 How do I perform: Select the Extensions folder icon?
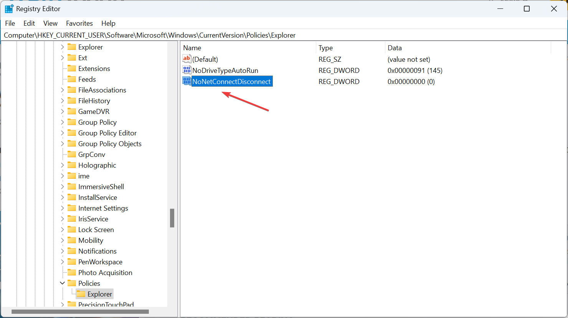click(72, 68)
